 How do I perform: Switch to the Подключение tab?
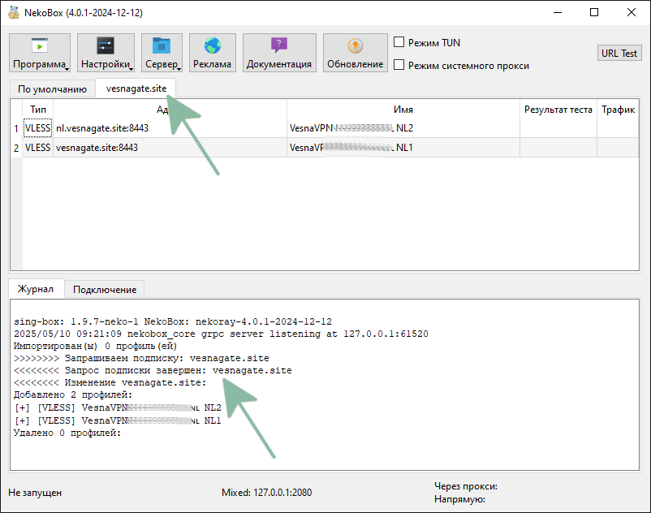click(104, 289)
